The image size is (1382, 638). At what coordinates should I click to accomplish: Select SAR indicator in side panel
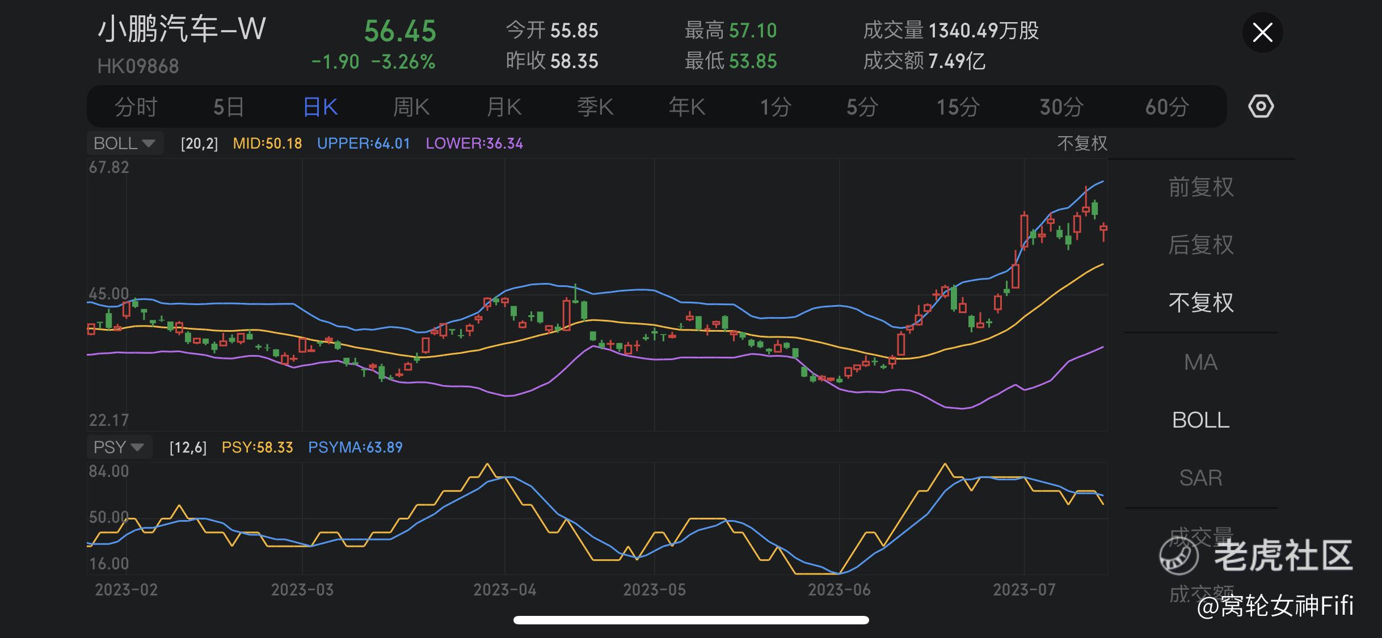[x=1200, y=478]
